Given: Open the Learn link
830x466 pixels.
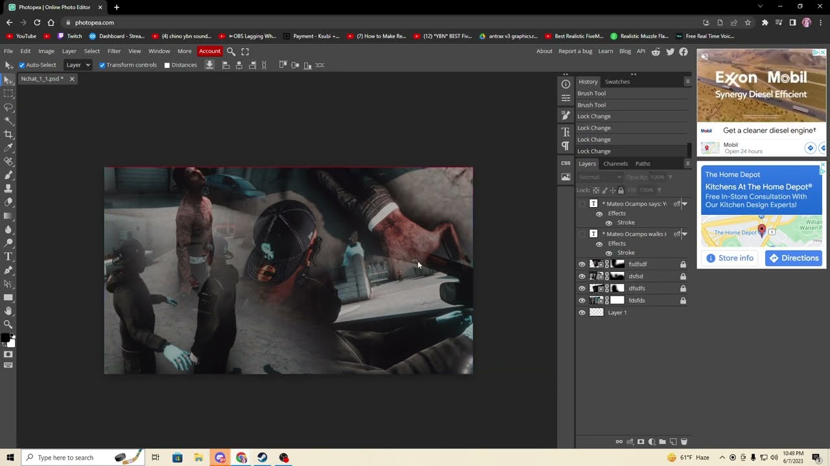Looking at the screenshot, I should 606,51.
